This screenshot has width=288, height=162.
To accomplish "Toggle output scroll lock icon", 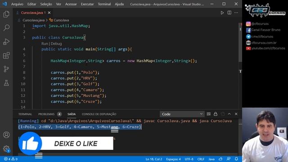I will (x=216, y=114).
